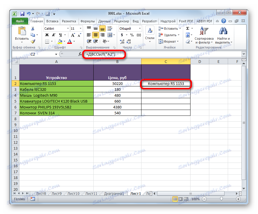The height and width of the screenshot is (214, 258).
Task: Open the Стили styles gallery
Action: pos(150,35)
